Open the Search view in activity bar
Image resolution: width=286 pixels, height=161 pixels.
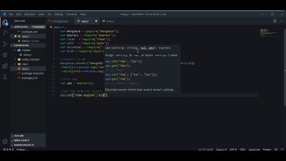[x=5, y=33]
